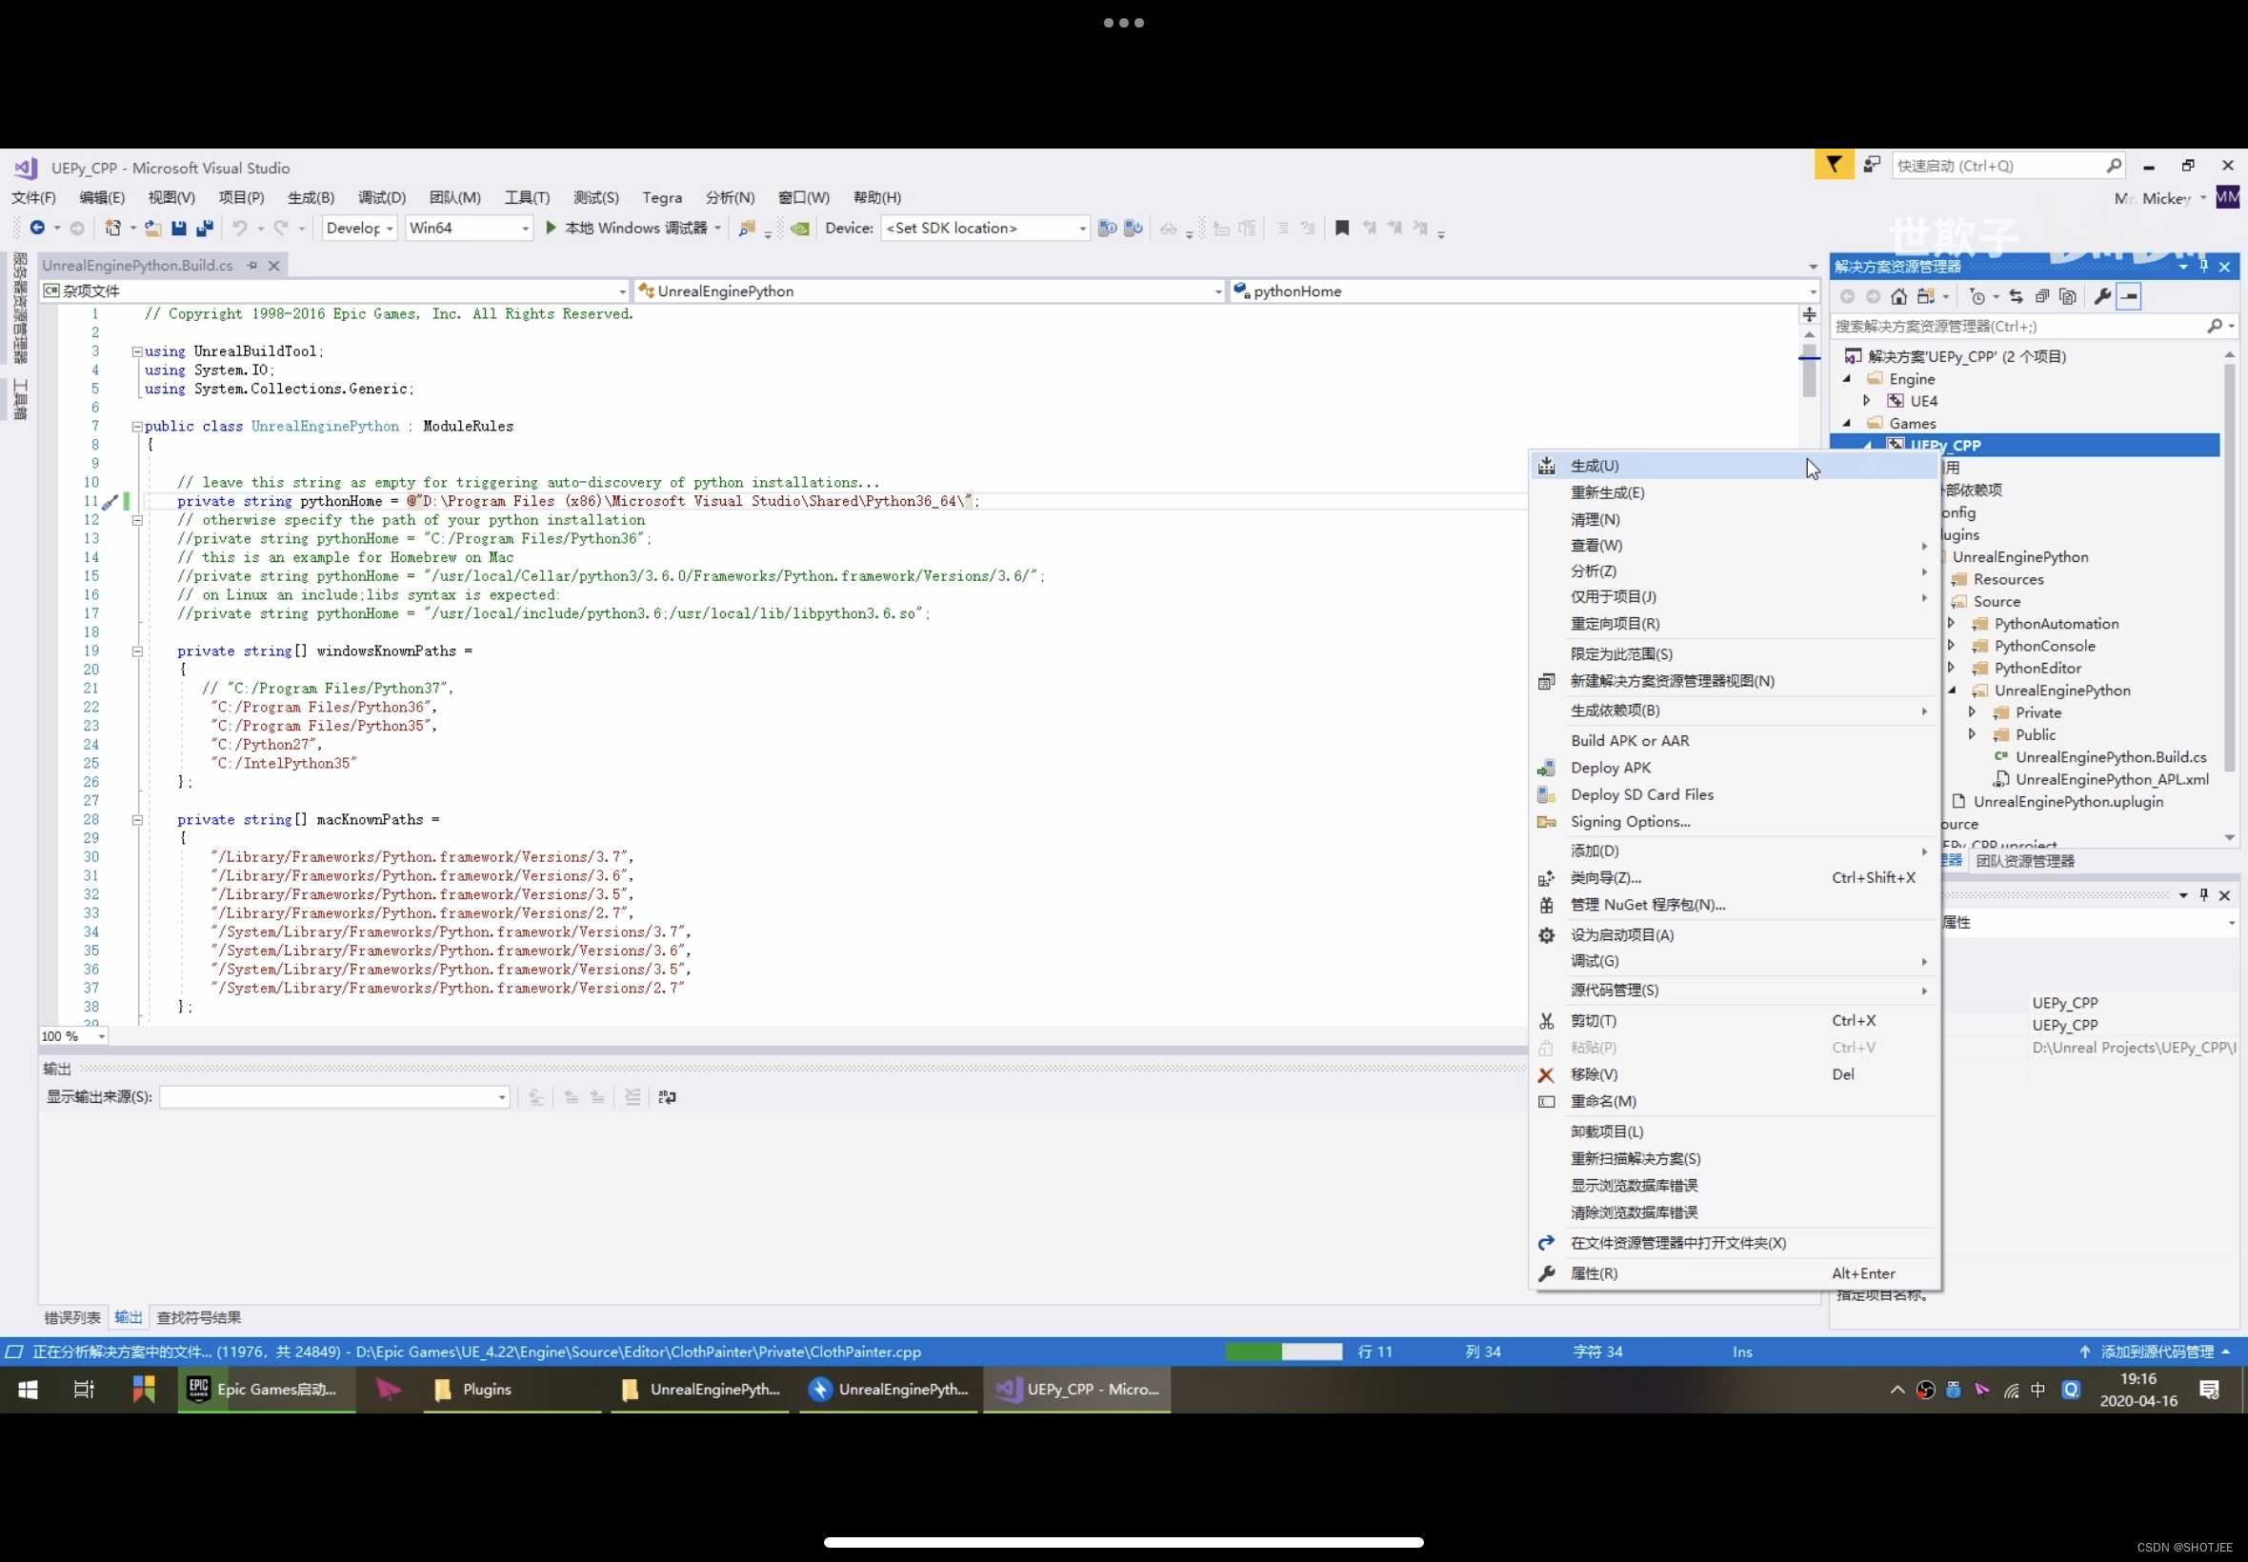Choose 设为启动项目(A) in context menu

pyautogui.click(x=1736, y=934)
